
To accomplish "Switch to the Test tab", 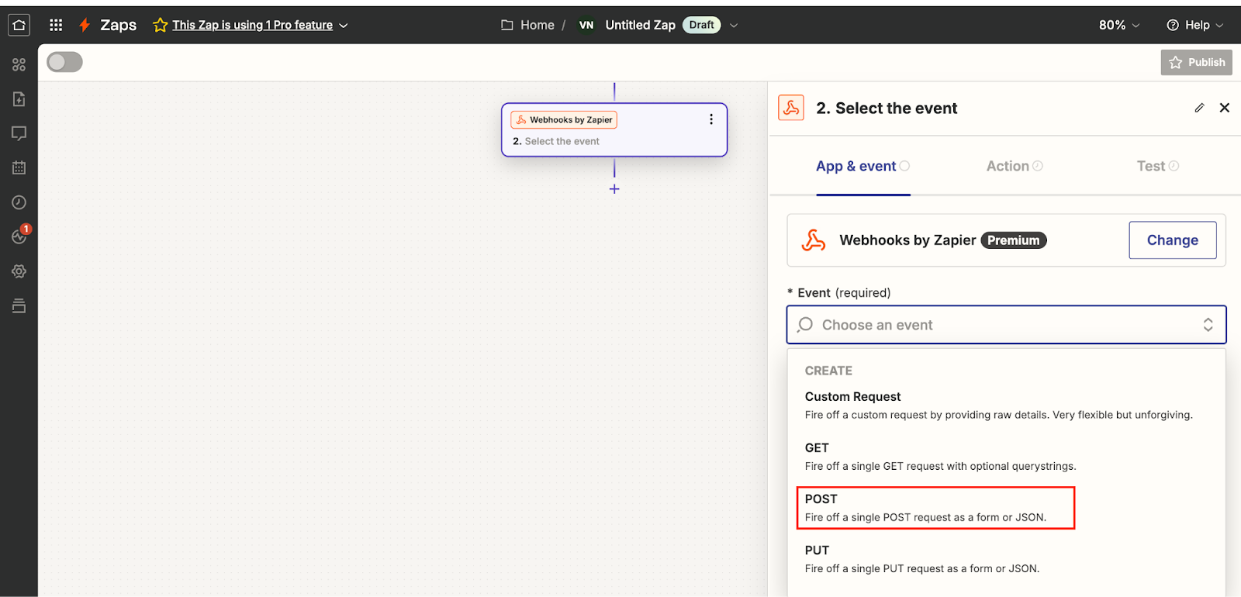I will pyautogui.click(x=1156, y=166).
